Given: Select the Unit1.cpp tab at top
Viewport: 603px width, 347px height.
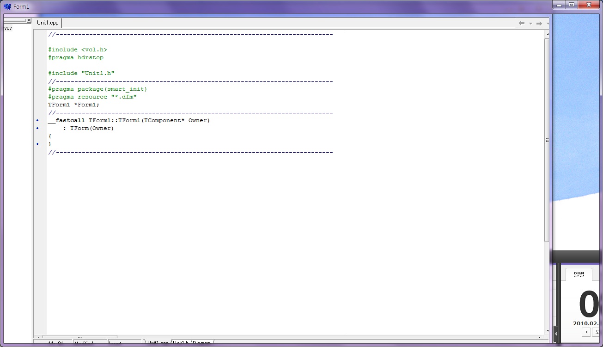Looking at the screenshot, I should point(48,23).
